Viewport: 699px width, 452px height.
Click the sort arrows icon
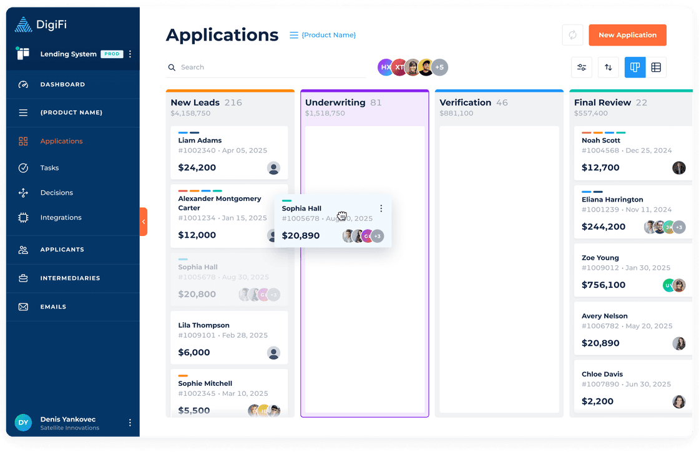[608, 67]
